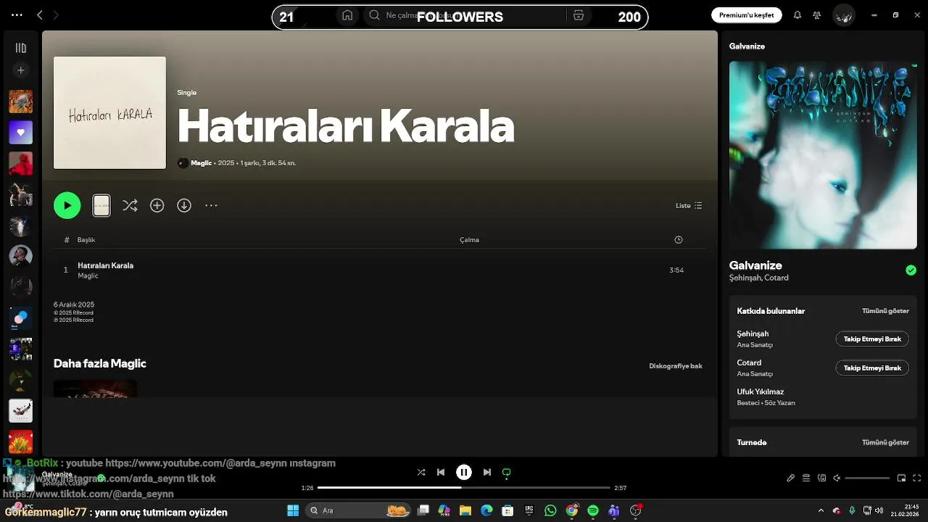
Task: Pause playback in bottom player
Action: 464,472
